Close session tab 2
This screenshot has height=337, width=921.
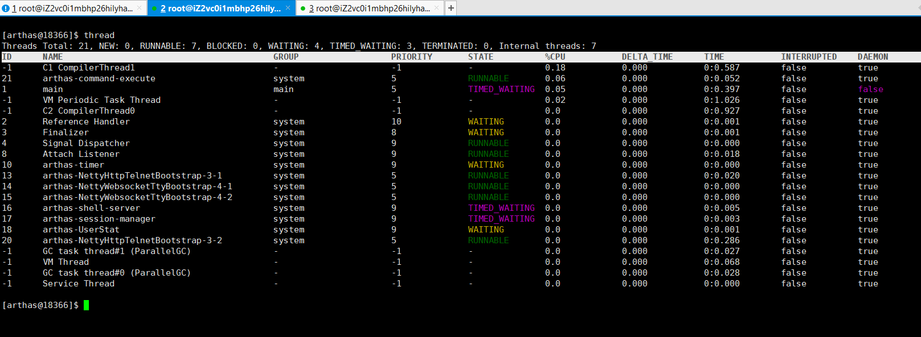tap(288, 8)
